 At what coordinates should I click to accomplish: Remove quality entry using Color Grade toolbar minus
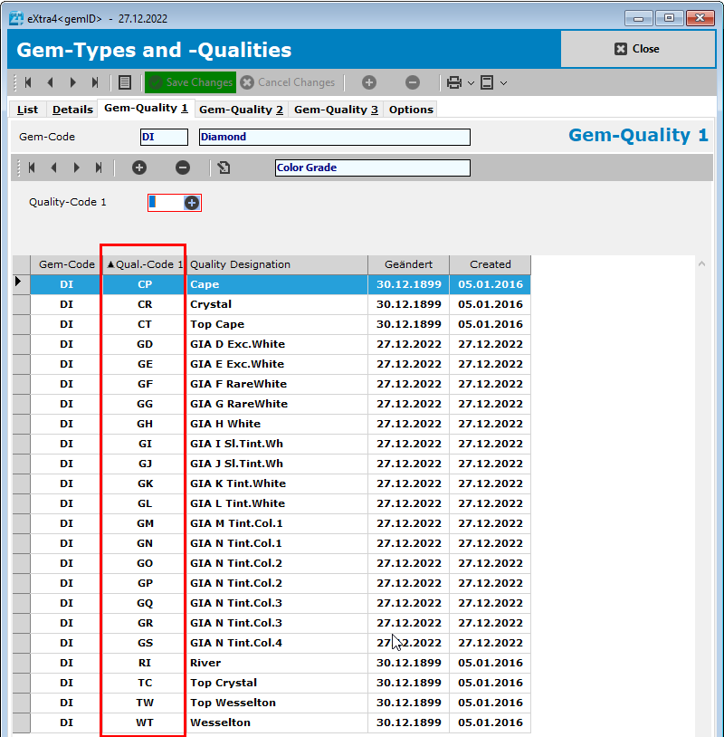point(183,167)
